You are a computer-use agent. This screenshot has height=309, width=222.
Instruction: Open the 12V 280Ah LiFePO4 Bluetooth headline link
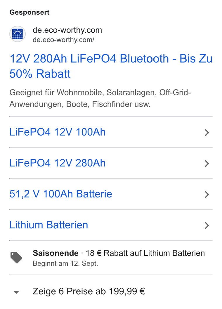111,66
